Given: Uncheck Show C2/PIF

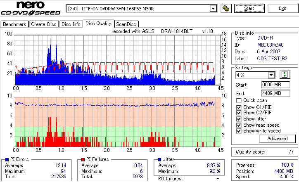Looking at the screenshot, I should (x=239, y=113).
